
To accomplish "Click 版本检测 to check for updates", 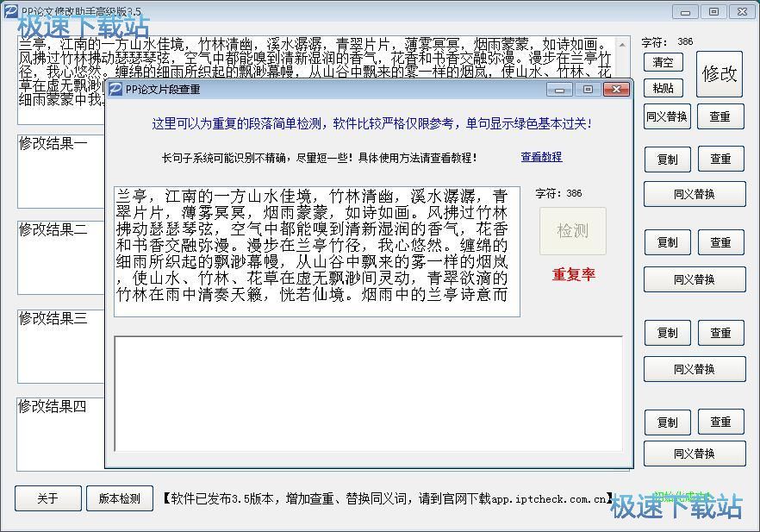I will [119, 498].
